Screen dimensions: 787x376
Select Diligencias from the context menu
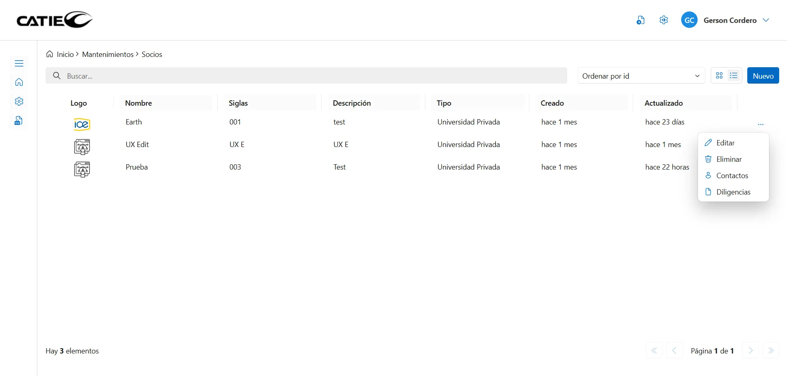click(x=733, y=192)
